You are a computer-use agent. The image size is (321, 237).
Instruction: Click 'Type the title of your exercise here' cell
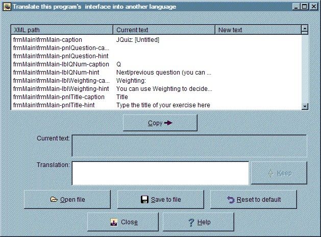pos(163,105)
